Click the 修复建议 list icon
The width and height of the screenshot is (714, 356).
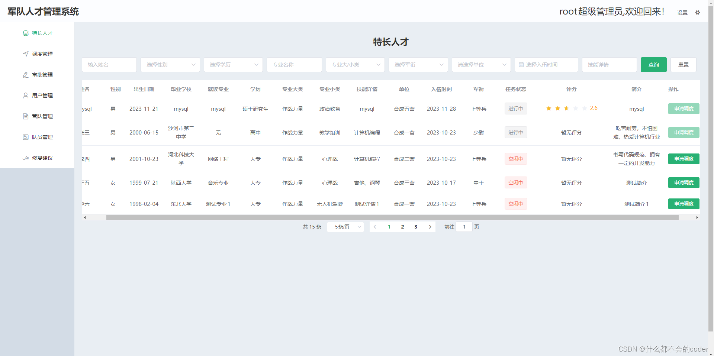pos(26,158)
